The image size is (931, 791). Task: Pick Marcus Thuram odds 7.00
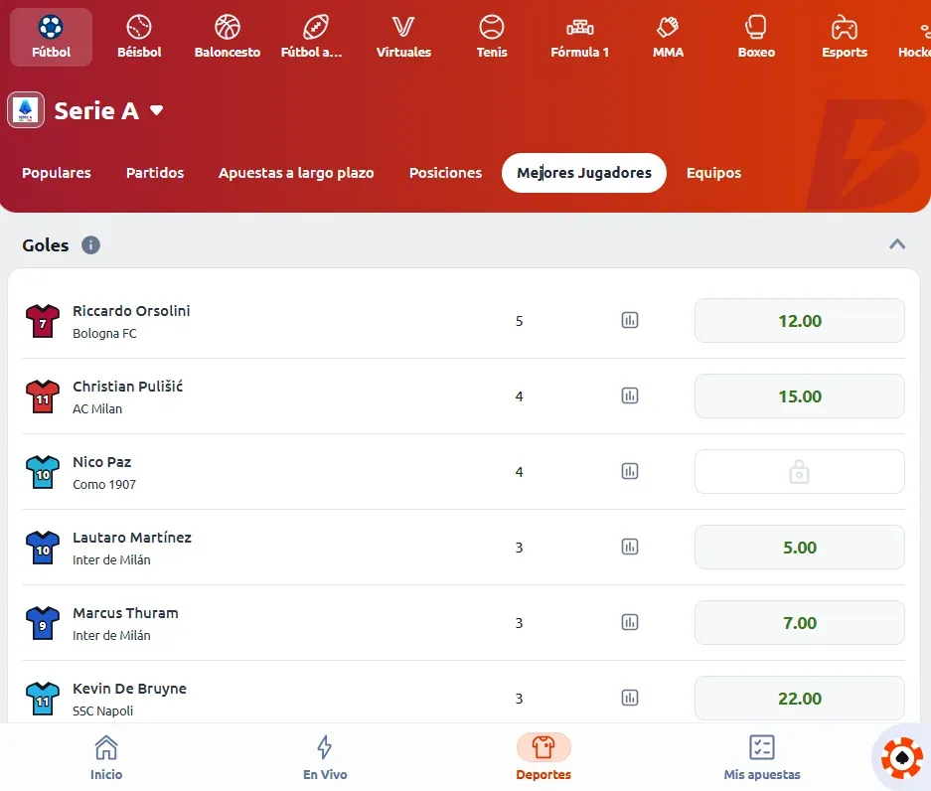(x=799, y=623)
